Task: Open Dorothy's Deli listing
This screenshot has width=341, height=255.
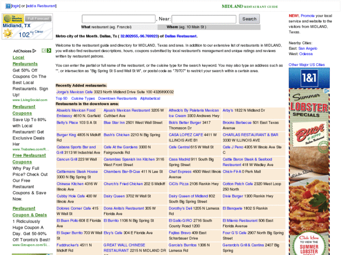Action: (x=181, y=208)
